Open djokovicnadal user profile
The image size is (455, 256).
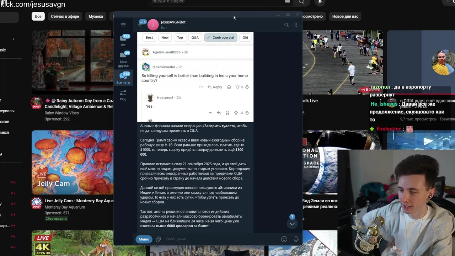(164, 67)
